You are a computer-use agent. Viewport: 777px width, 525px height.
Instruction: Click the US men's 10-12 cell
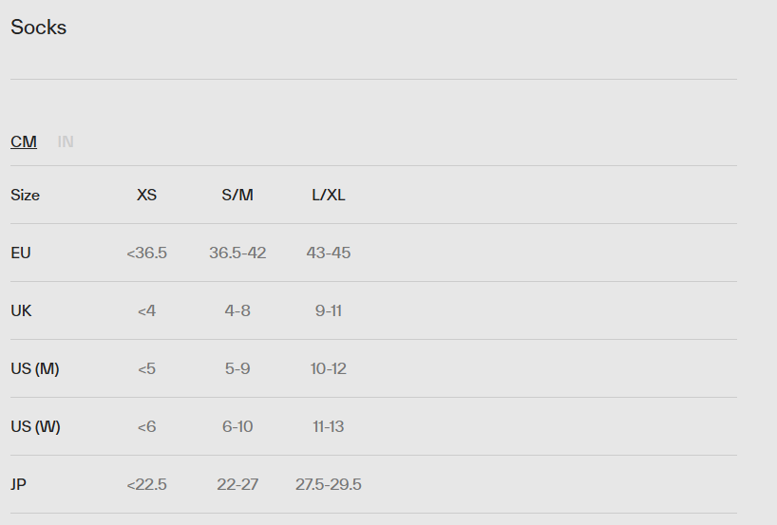pos(329,368)
